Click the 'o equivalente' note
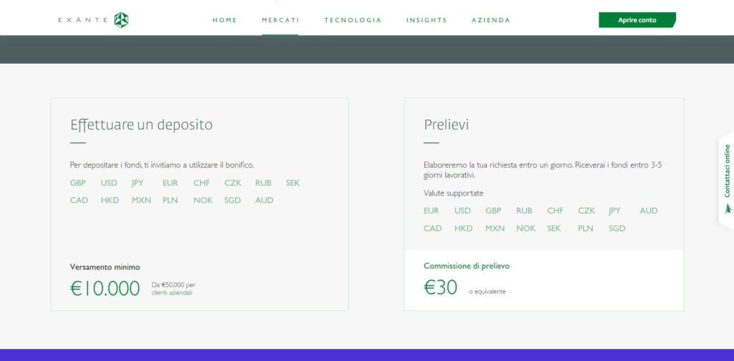Viewport: 734px width, 361px height. pos(487,292)
